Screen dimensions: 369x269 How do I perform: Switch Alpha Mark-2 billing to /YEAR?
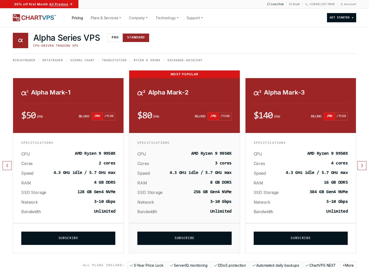click(x=225, y=116)
